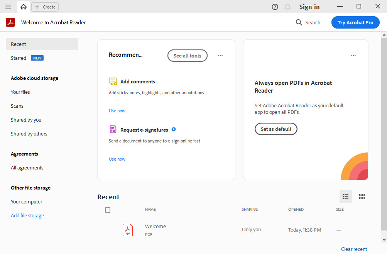Click Clear recent link

pyautogui.click(x=354, y=249)
